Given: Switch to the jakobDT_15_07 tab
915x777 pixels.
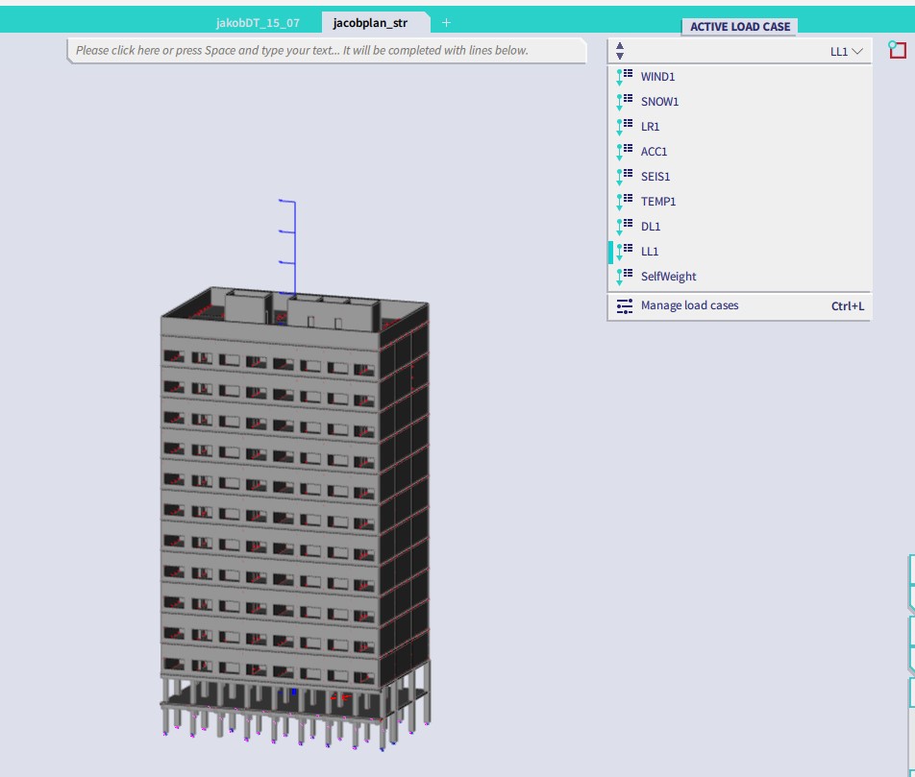Looking at the screenshot, I should (257, 23).
